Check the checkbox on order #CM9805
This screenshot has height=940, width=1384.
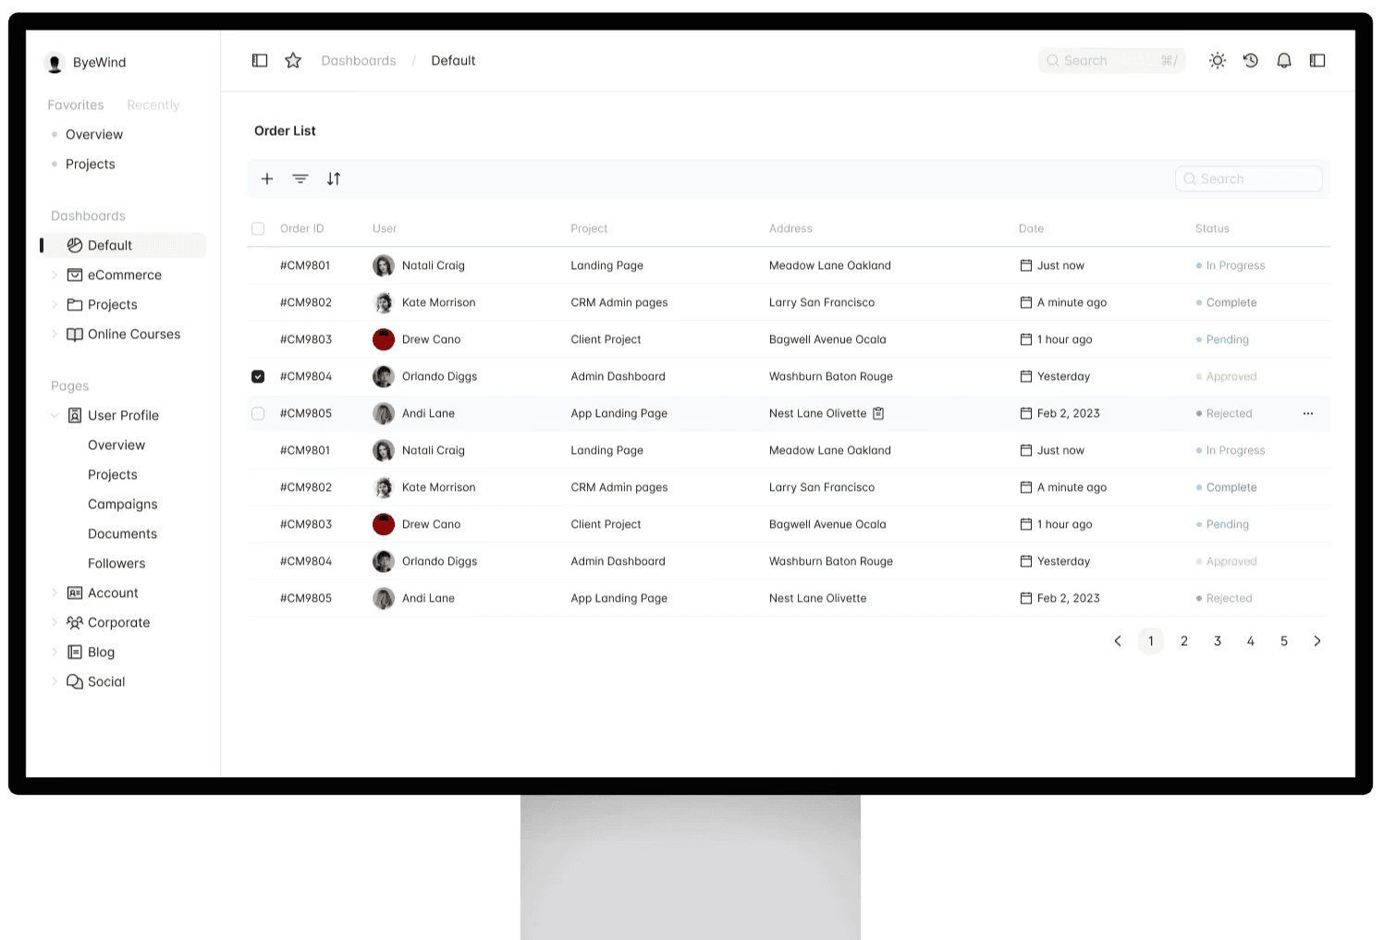pyautogui.click(x=258, y=413)
